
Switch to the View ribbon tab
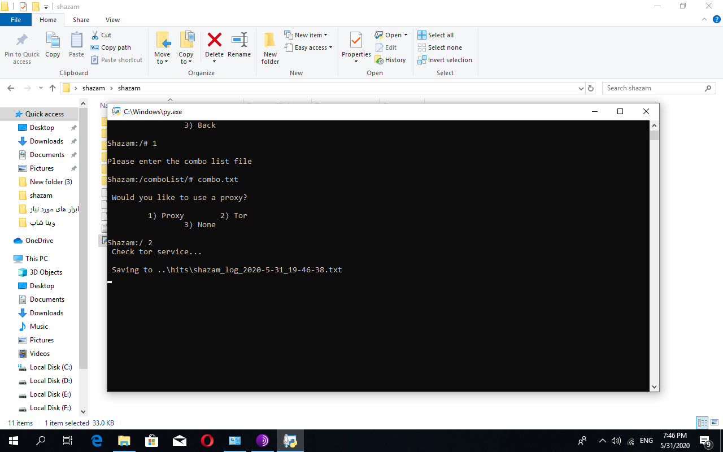pyautogui.click(x=112, y=20)
